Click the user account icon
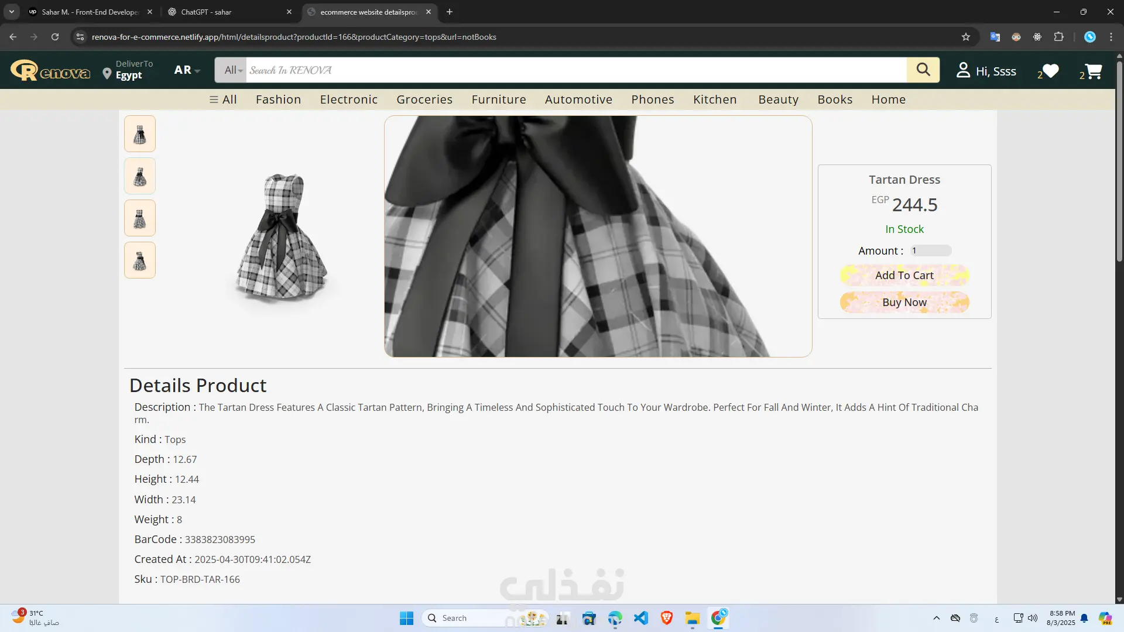The height and width of the screenshot is (632, 1124). (963, 70)
